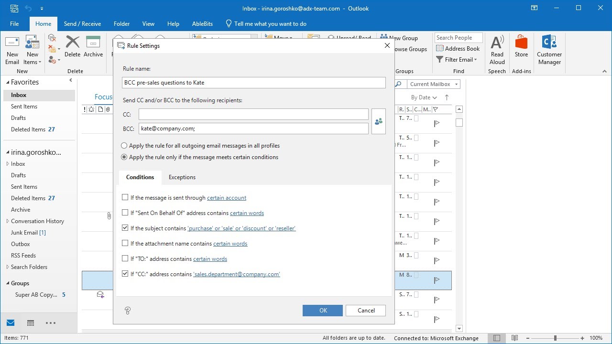This screenshot has height=344, width=612.
Task: Check 'If the attachment name contains' condition
Action: click(x=125, y=243)
